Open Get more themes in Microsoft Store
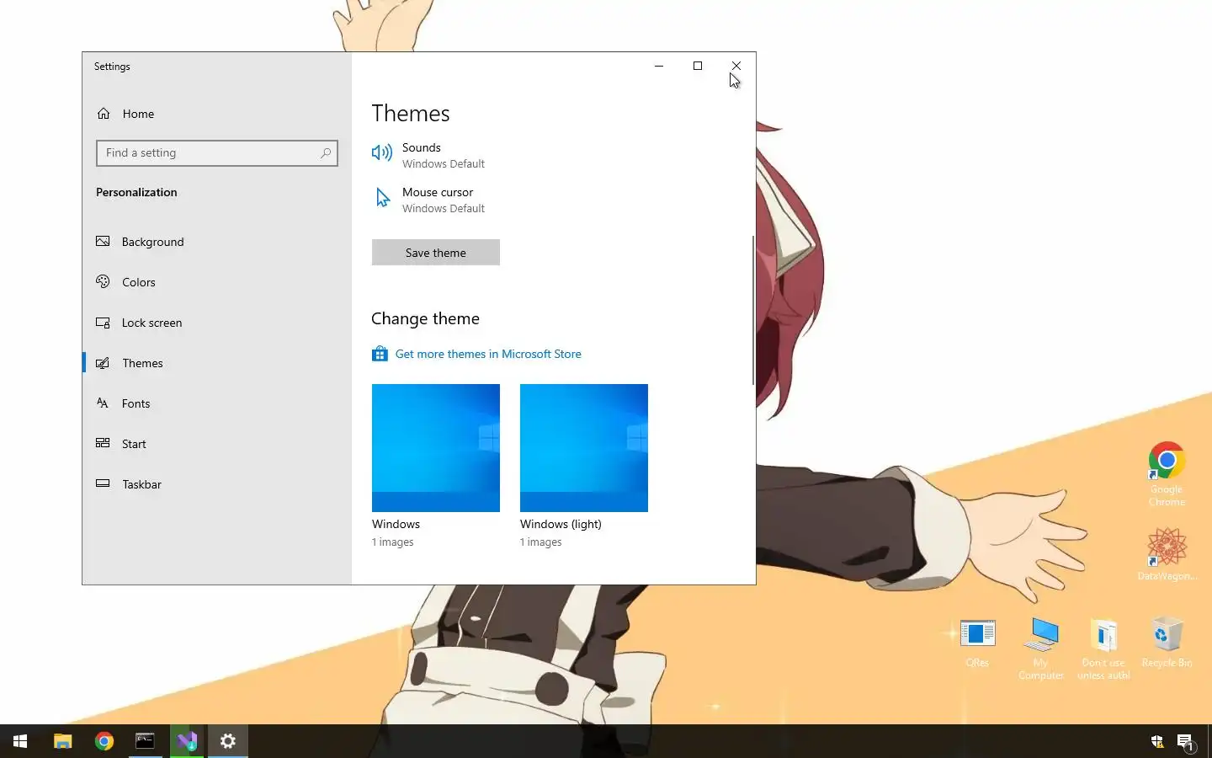 pyautogui.click(x=488, y=354)
